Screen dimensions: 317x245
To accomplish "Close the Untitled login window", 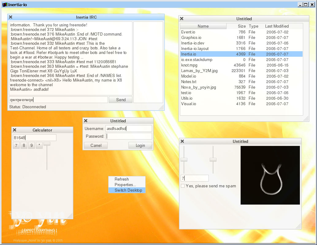I will point(86,121).
